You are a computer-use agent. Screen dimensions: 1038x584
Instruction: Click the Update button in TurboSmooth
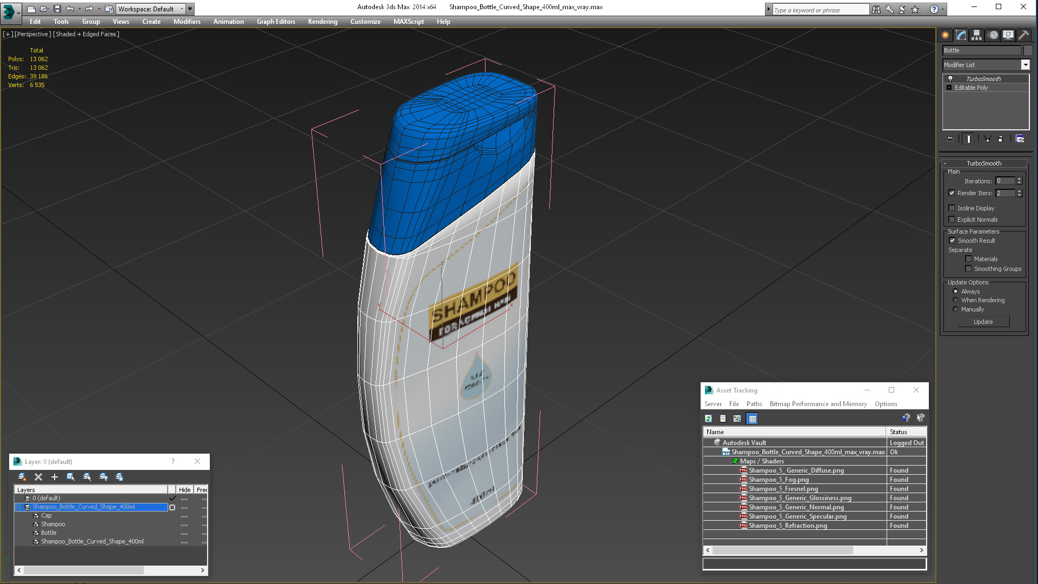983,322
